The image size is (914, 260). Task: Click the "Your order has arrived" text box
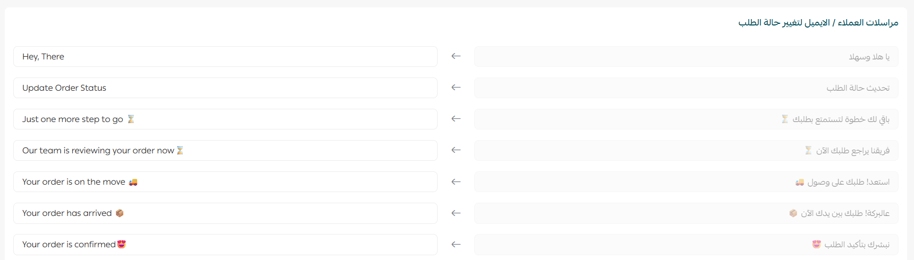click(x=225, y=213)
